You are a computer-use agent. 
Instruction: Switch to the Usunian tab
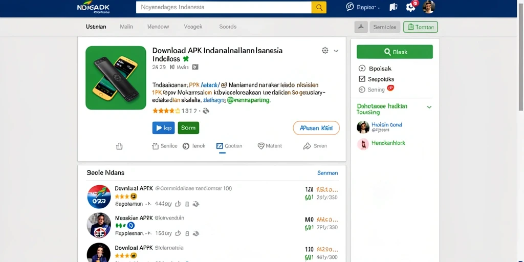(x=96, y=27)
